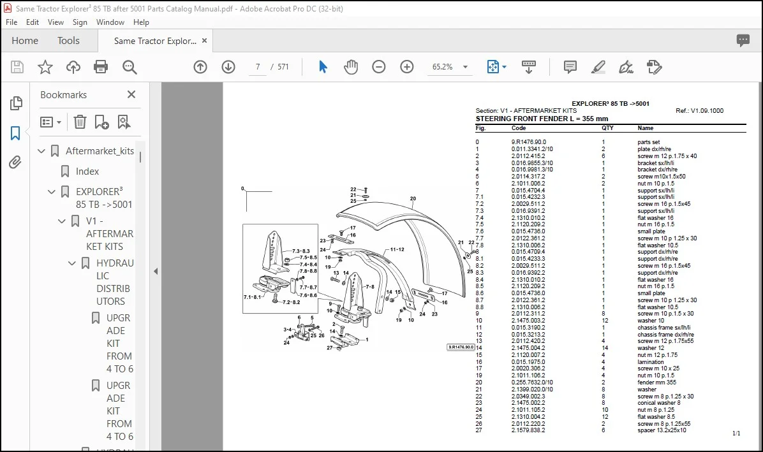Open the bookmarks options dropdown
Image resolution: width=763 pixels, height=452 pixels.
click(x=51, y=122)
